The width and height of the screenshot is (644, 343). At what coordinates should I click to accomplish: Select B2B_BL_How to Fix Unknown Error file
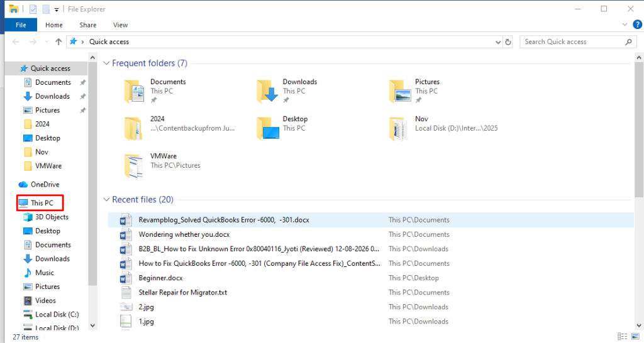(258, 249)
